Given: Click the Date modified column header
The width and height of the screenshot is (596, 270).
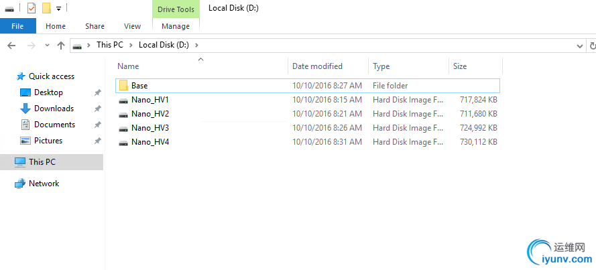Looking at the screenshot, I should pyautogui.click(x=317, y=66).
